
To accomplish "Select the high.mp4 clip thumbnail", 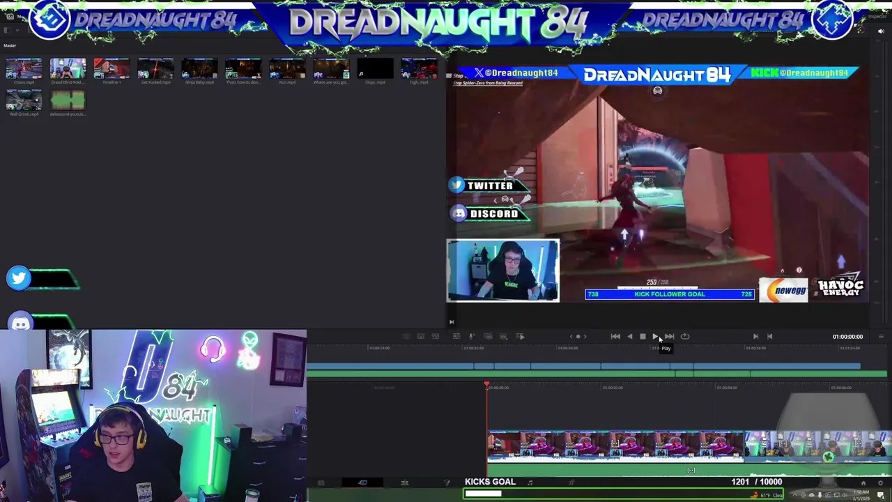I will point(419,69).
